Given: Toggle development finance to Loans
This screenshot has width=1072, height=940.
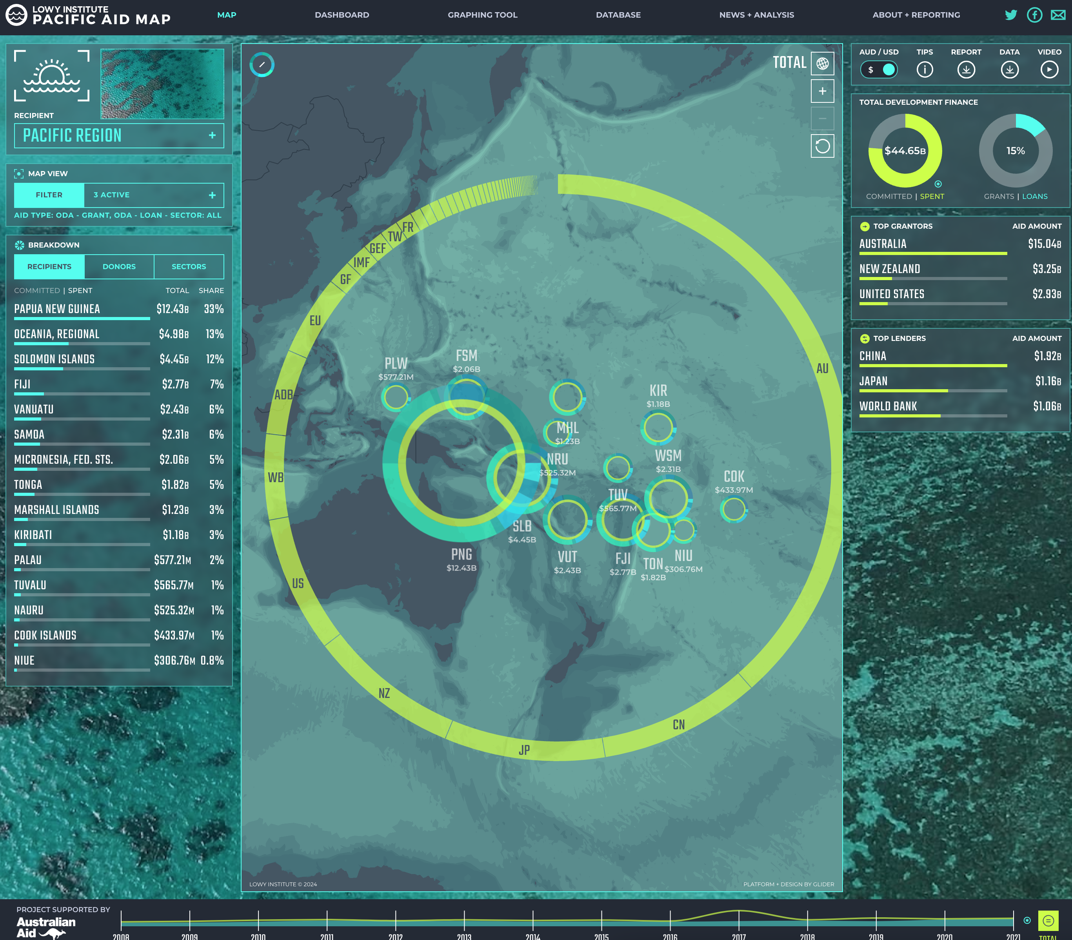Looking at the screenshot, I should [1035, 196].
